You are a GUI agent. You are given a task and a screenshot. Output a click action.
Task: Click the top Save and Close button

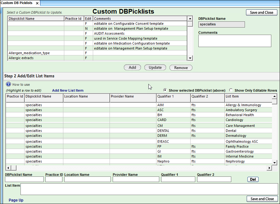pyautogui.click(x=261, y=12)
